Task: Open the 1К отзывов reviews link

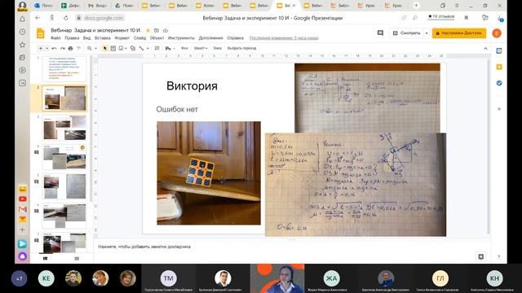Action: point(441,16)
